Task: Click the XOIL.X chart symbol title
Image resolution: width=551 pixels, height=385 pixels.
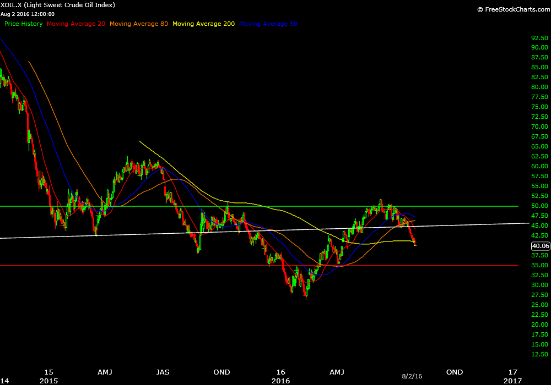Action: pyautogui.click(x=58, y=5)
